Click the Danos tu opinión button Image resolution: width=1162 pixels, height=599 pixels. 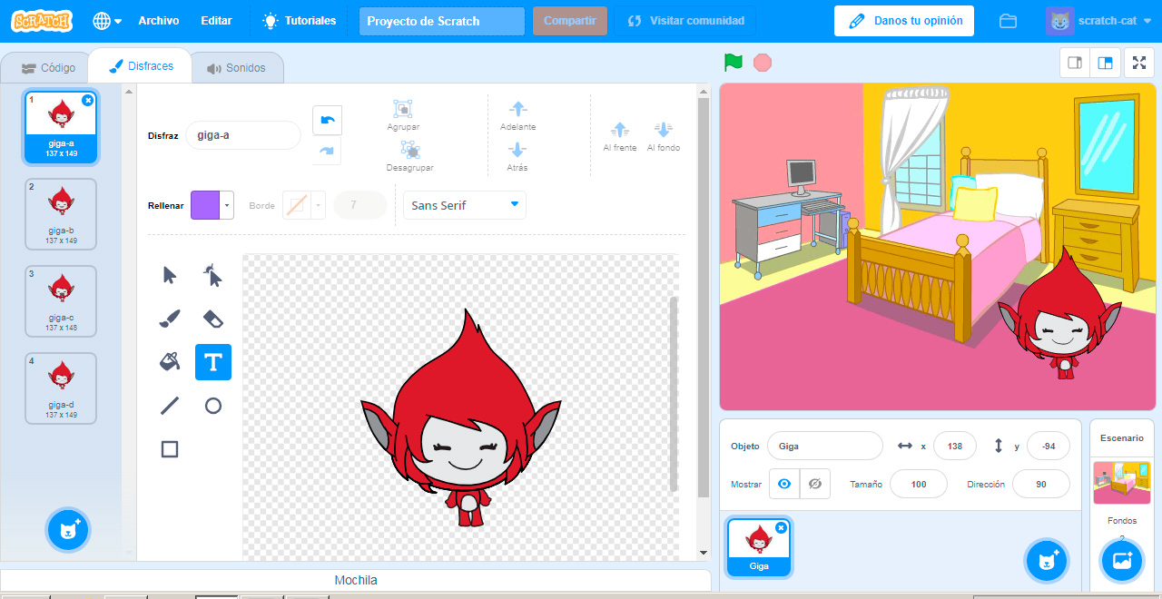pyautogui.click(x=903, y=21)
